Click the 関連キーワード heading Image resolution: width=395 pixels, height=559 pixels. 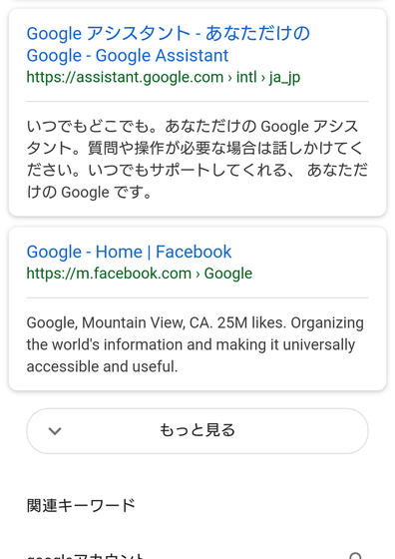click(81, 505)
